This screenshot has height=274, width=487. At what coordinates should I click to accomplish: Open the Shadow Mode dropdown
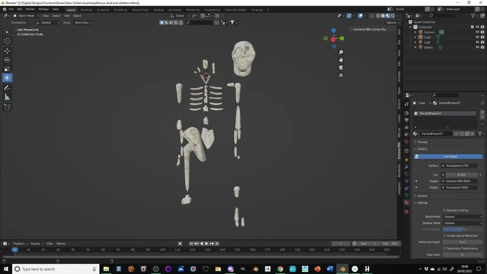coord(463,223)
